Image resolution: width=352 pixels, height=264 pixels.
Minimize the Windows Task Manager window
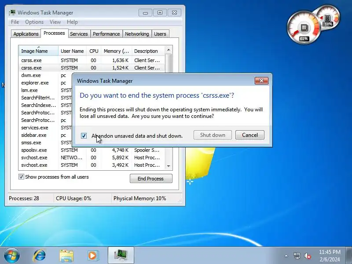tap(145, 13)
